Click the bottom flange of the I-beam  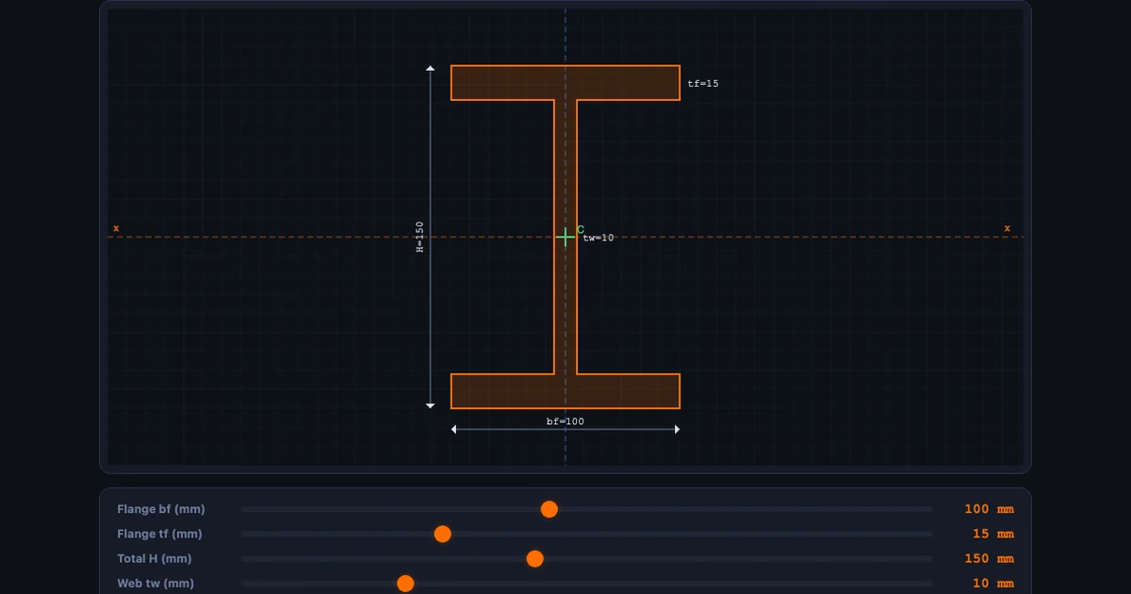[565, 391]
